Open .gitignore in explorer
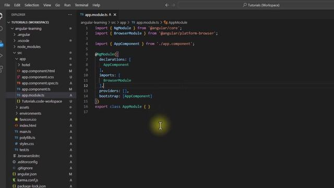The height and width of the screenshot is (188, 334). (25, 168)
